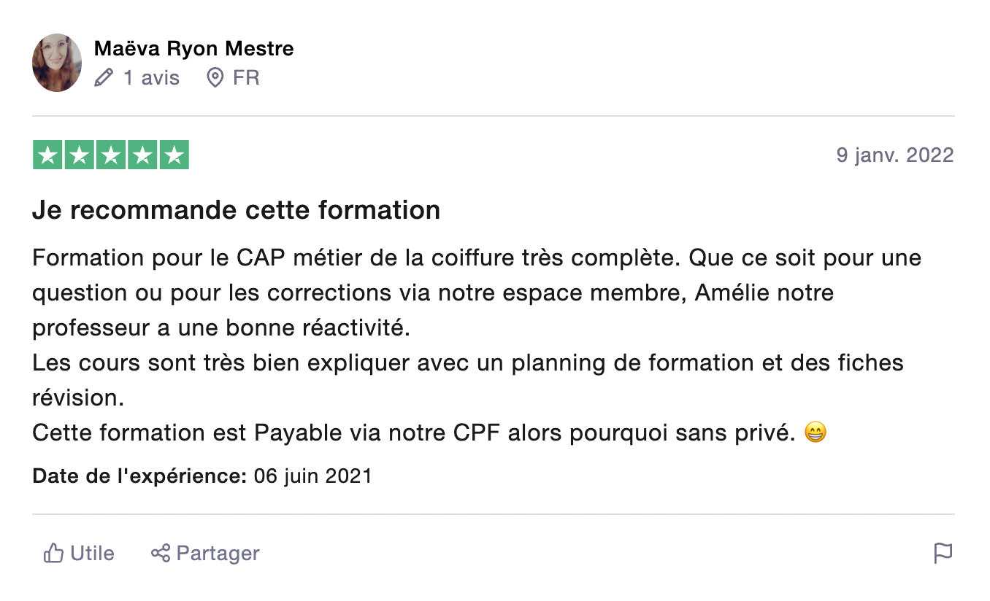Click the location pin icon beside FR
Image resolution: width=990 pixels, height=601 pixels.
click(x=215, y=77)
